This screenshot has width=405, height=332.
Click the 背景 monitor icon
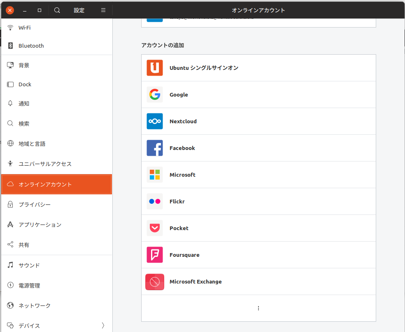click(x=10, y=65)
